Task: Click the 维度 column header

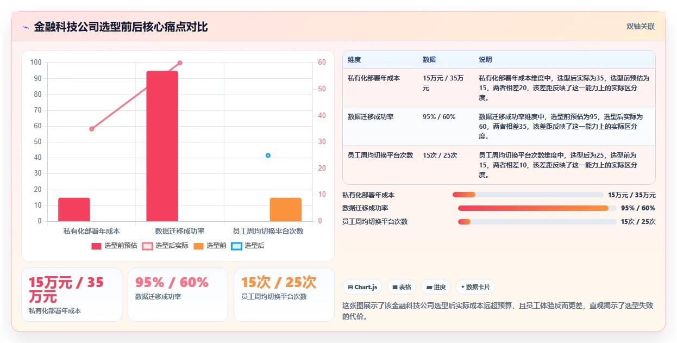Action: tap(354, 60)
